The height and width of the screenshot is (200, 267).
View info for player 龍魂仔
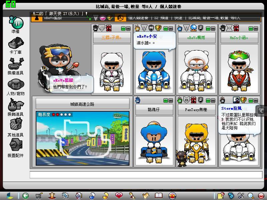coord(166,101)
